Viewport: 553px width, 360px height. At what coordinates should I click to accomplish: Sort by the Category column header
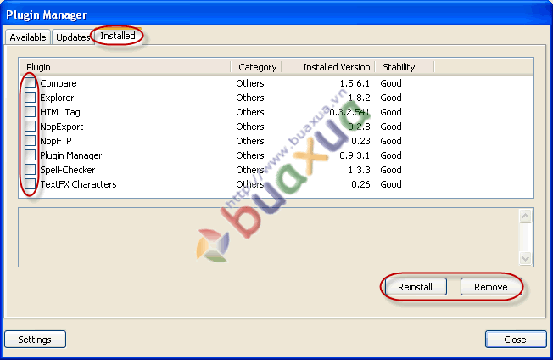[x=256, y=67]
